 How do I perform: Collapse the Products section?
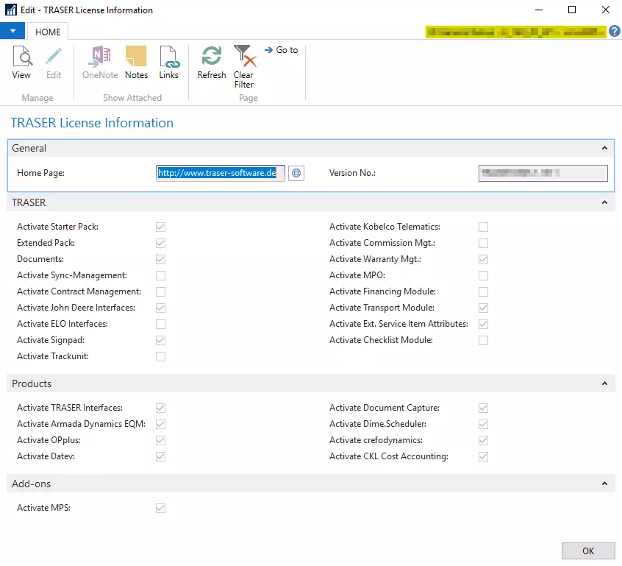(604, 383)
